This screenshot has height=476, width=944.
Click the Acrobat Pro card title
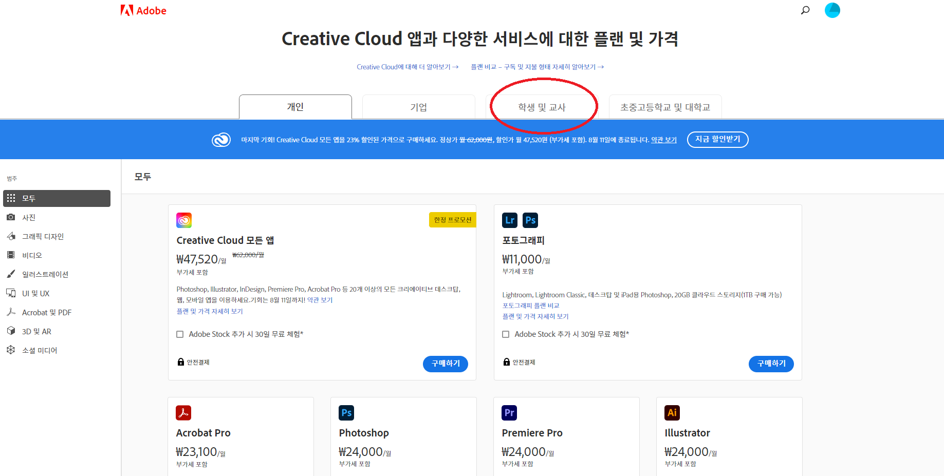pyautogui.click(x=203, y=433)
